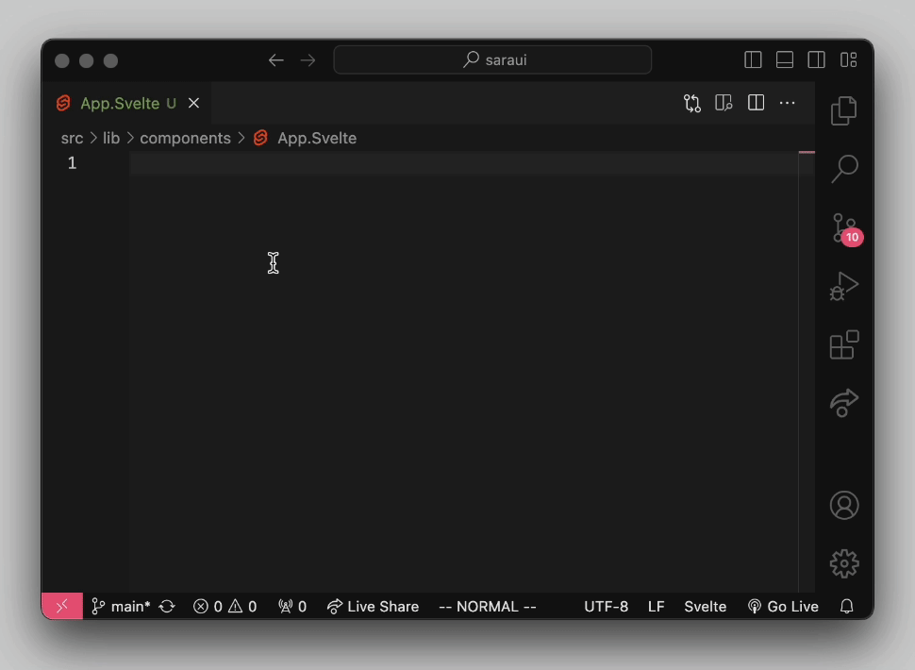
Task: Open the Search view in activity bar
Action: (844, 169)
